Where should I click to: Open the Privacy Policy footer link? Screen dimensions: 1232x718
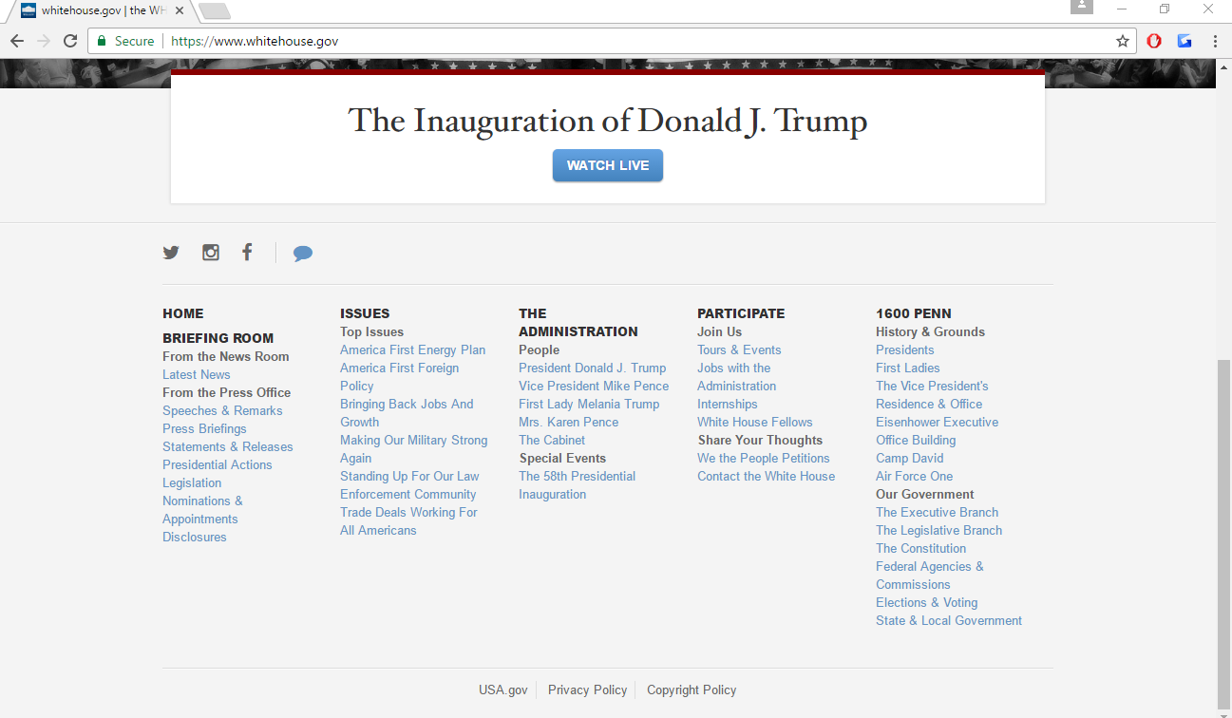[588, 690]
